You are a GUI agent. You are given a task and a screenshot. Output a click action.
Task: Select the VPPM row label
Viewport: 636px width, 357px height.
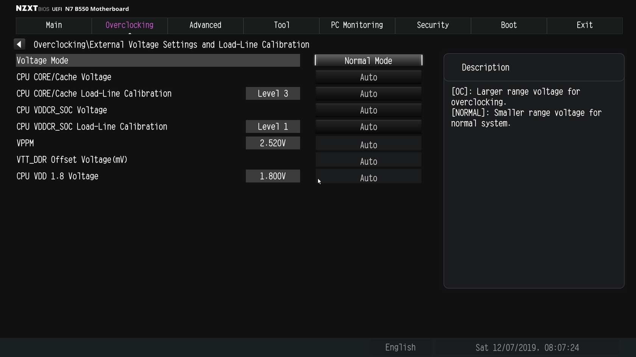coord(25,143)
